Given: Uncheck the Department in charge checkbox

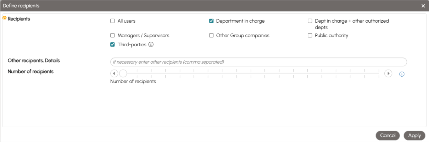Looking at the screenshot, I should click(x=211, y=21).
